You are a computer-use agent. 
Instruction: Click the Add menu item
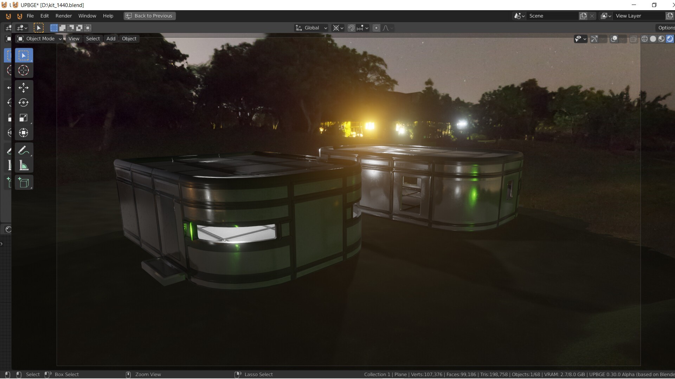110,38
